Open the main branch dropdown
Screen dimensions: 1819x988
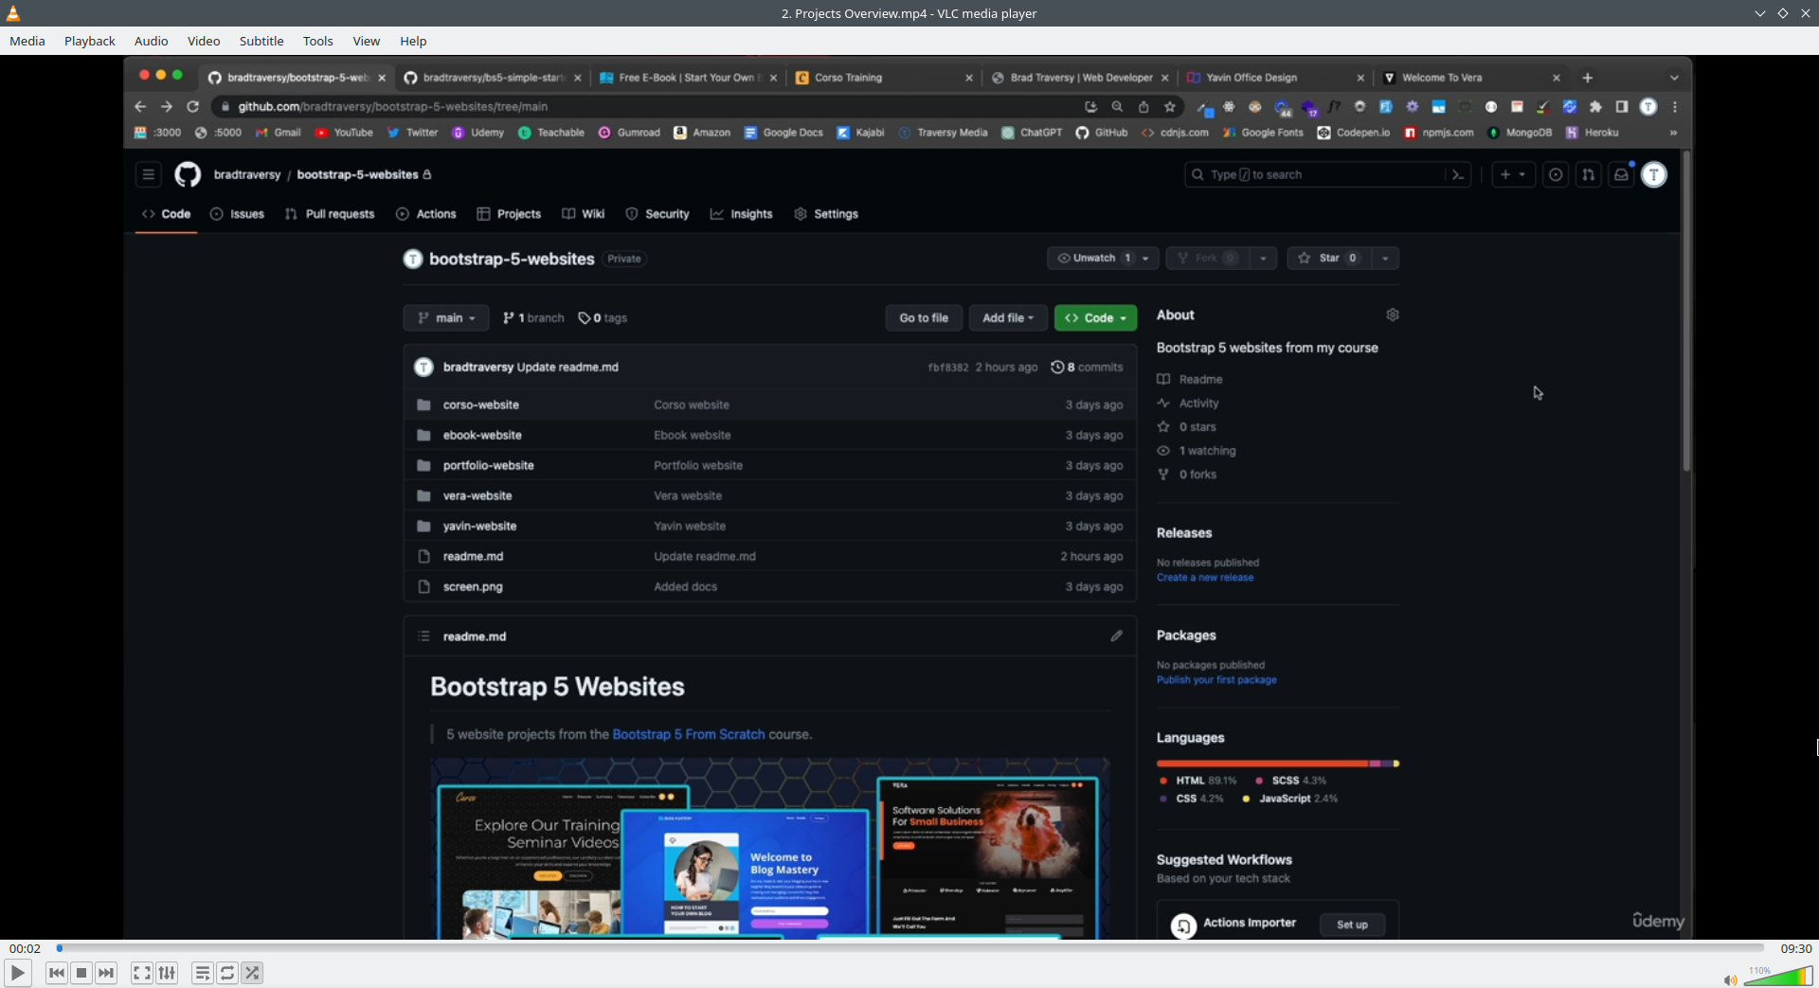point(446,317)
